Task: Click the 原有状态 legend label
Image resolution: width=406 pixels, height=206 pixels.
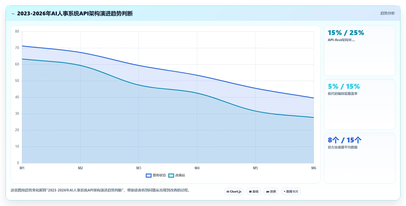Action: point(159,175)
